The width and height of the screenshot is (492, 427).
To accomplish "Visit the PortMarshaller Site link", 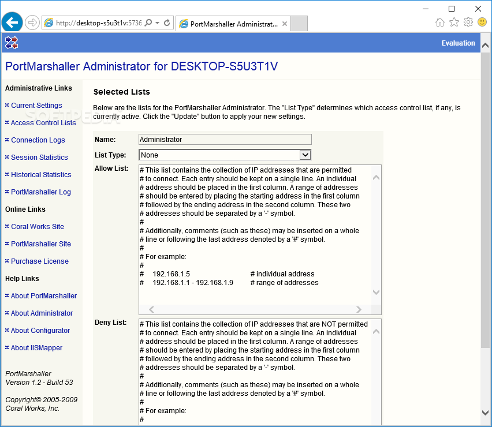I will click(x=41, y=244).
